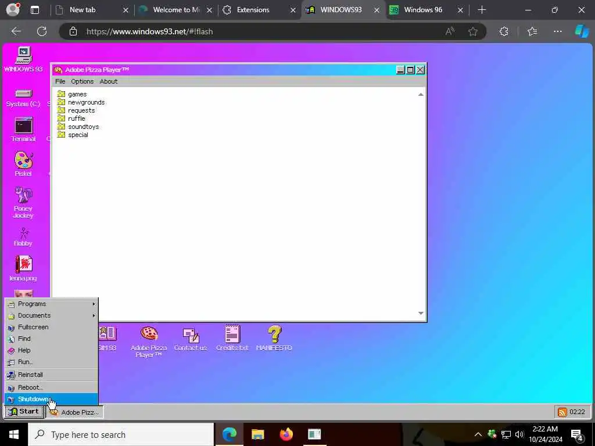Open the newgrounds folder

click(x=81, y=102)
